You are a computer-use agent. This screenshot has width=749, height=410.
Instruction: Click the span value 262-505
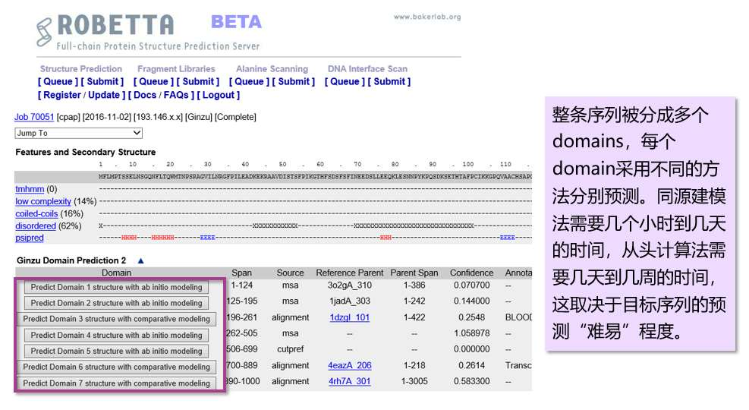(x=242, y=333)
